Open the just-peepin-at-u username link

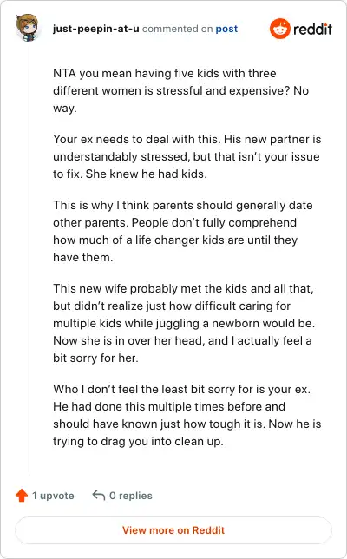(x=95, y=29)
